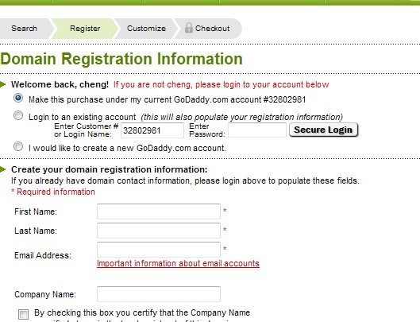Click green arrow beside Welcome back heading
420x322 pixels.
2,84
